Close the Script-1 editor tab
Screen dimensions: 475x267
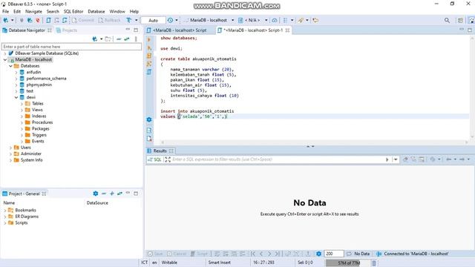pyautogui.click(x=287, y=30)
